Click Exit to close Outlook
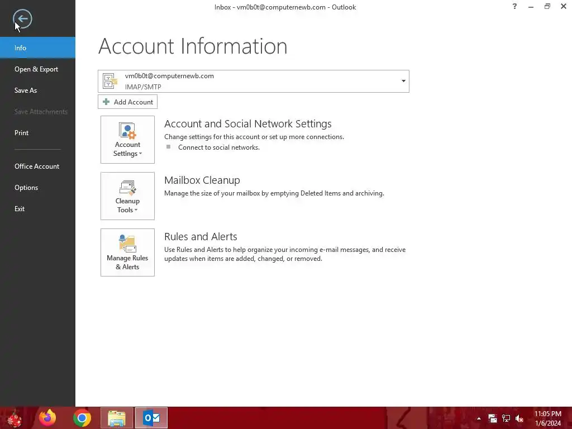572x429 pixels. coord(37,209)
